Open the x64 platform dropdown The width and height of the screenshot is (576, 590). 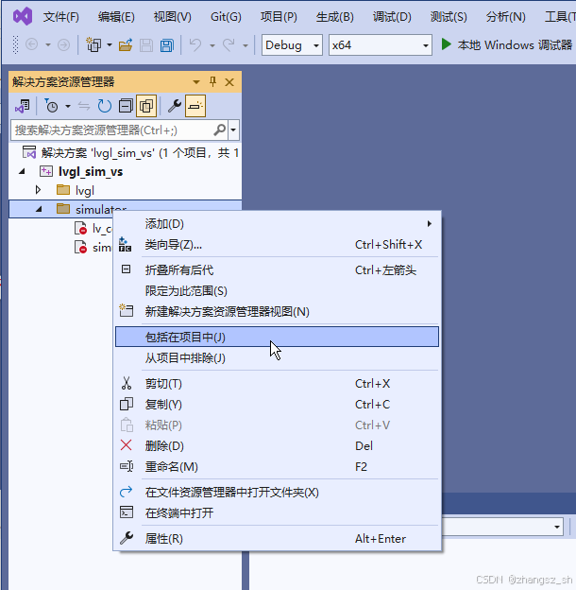pos(381,45)
